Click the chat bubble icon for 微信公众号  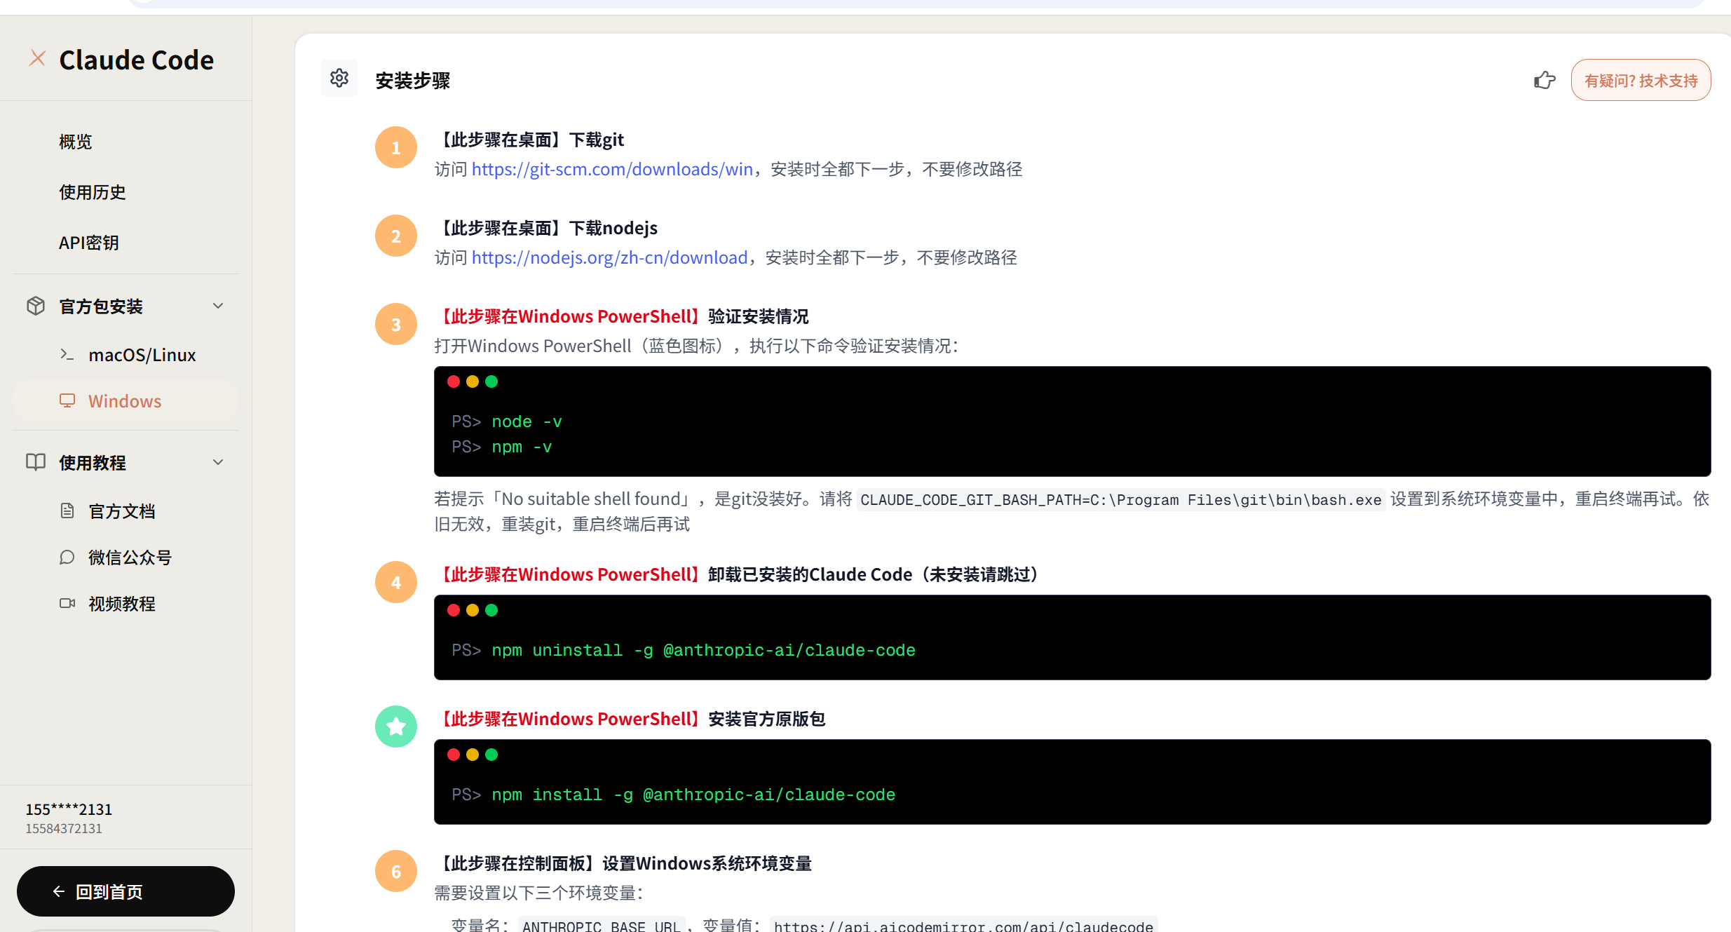(67, 557)
